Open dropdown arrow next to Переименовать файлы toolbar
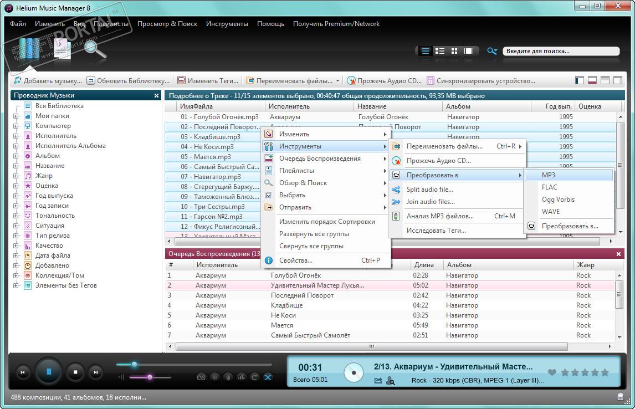Image resolution: width=635 pixels, height=409 pixels. [x=337, y=81]
